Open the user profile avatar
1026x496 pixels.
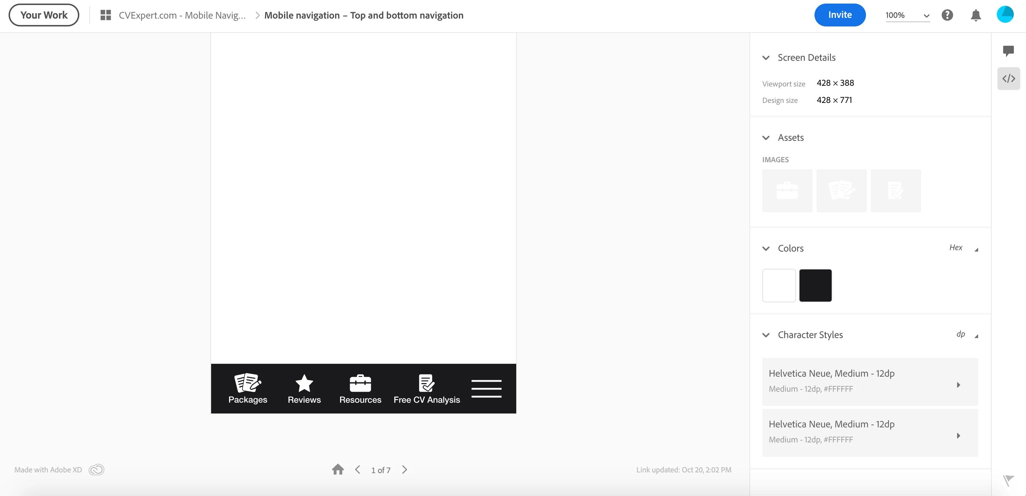[x=1005, y=15]
